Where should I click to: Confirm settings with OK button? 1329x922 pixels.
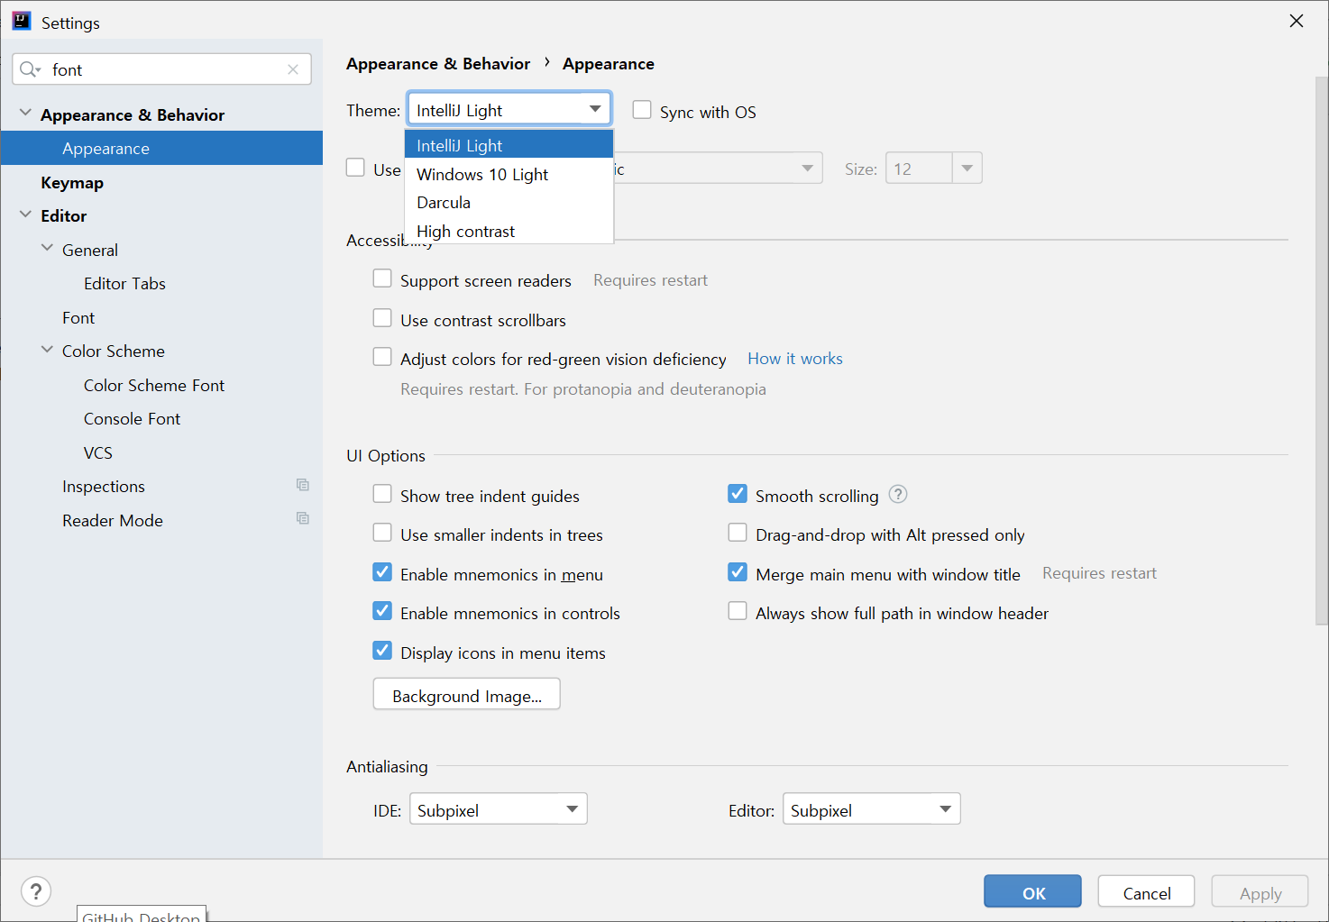(x=1032, y=891)
